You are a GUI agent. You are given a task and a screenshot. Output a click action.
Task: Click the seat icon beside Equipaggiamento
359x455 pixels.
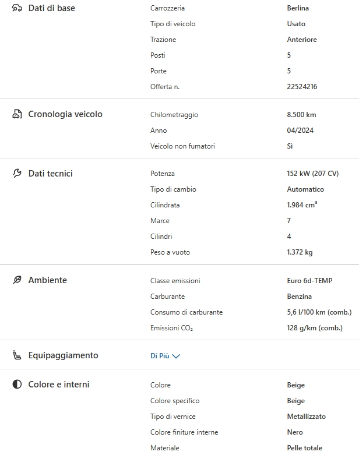(17, 355)
